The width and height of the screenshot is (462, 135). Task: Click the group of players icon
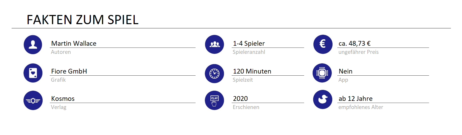click(x=215, y=44)
